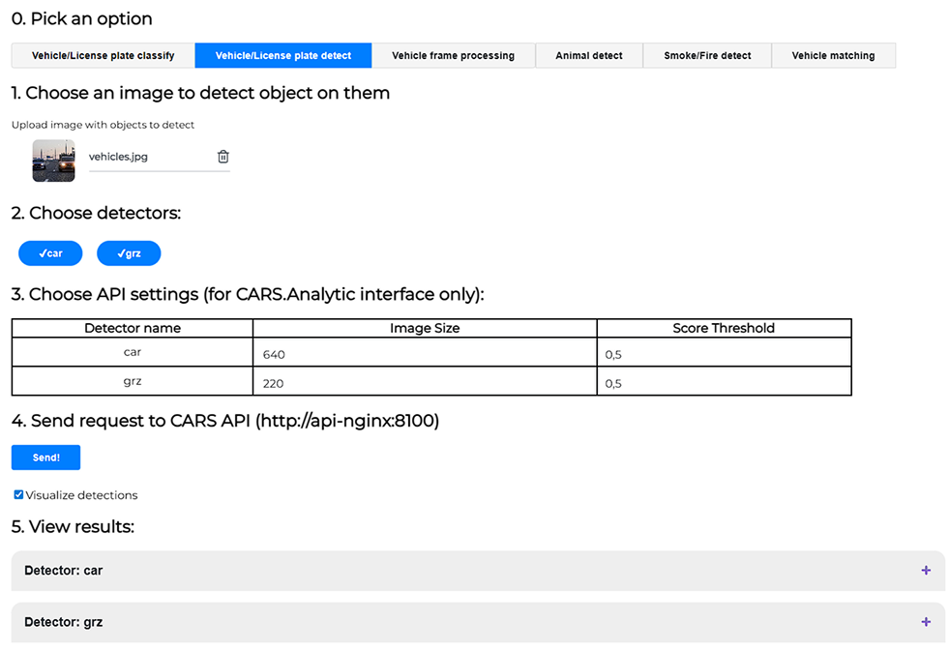
Task: Open the Vehicle/License plate classify tab
Action: (102, 55)
